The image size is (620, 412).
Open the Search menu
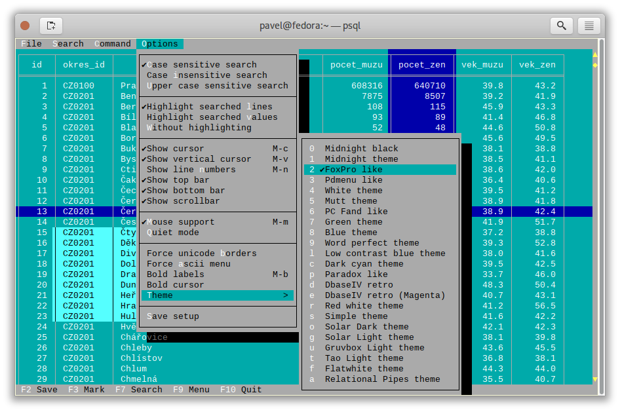click(x=68, y=44)
